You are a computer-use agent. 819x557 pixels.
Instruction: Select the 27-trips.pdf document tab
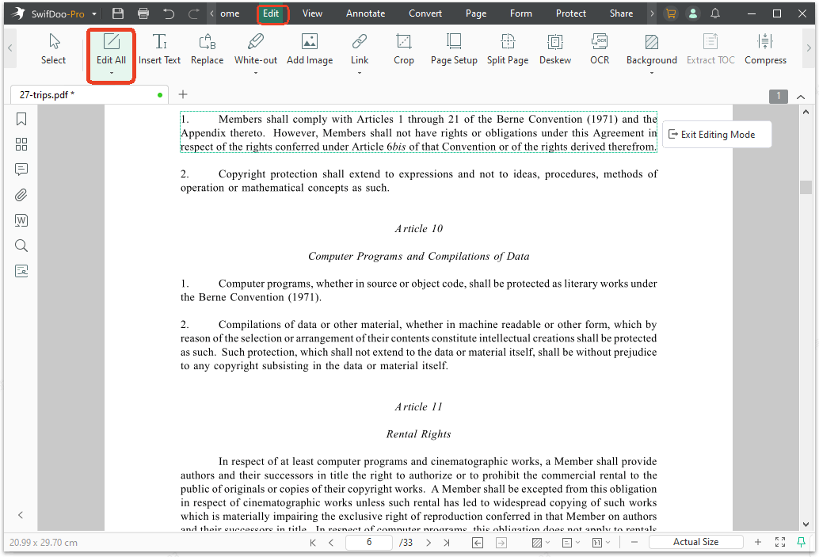(90, 94)
